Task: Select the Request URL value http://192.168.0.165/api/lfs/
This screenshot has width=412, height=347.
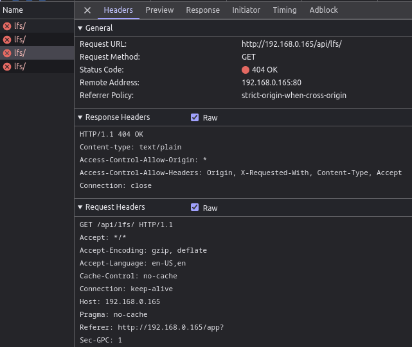Action: point(291,44)
